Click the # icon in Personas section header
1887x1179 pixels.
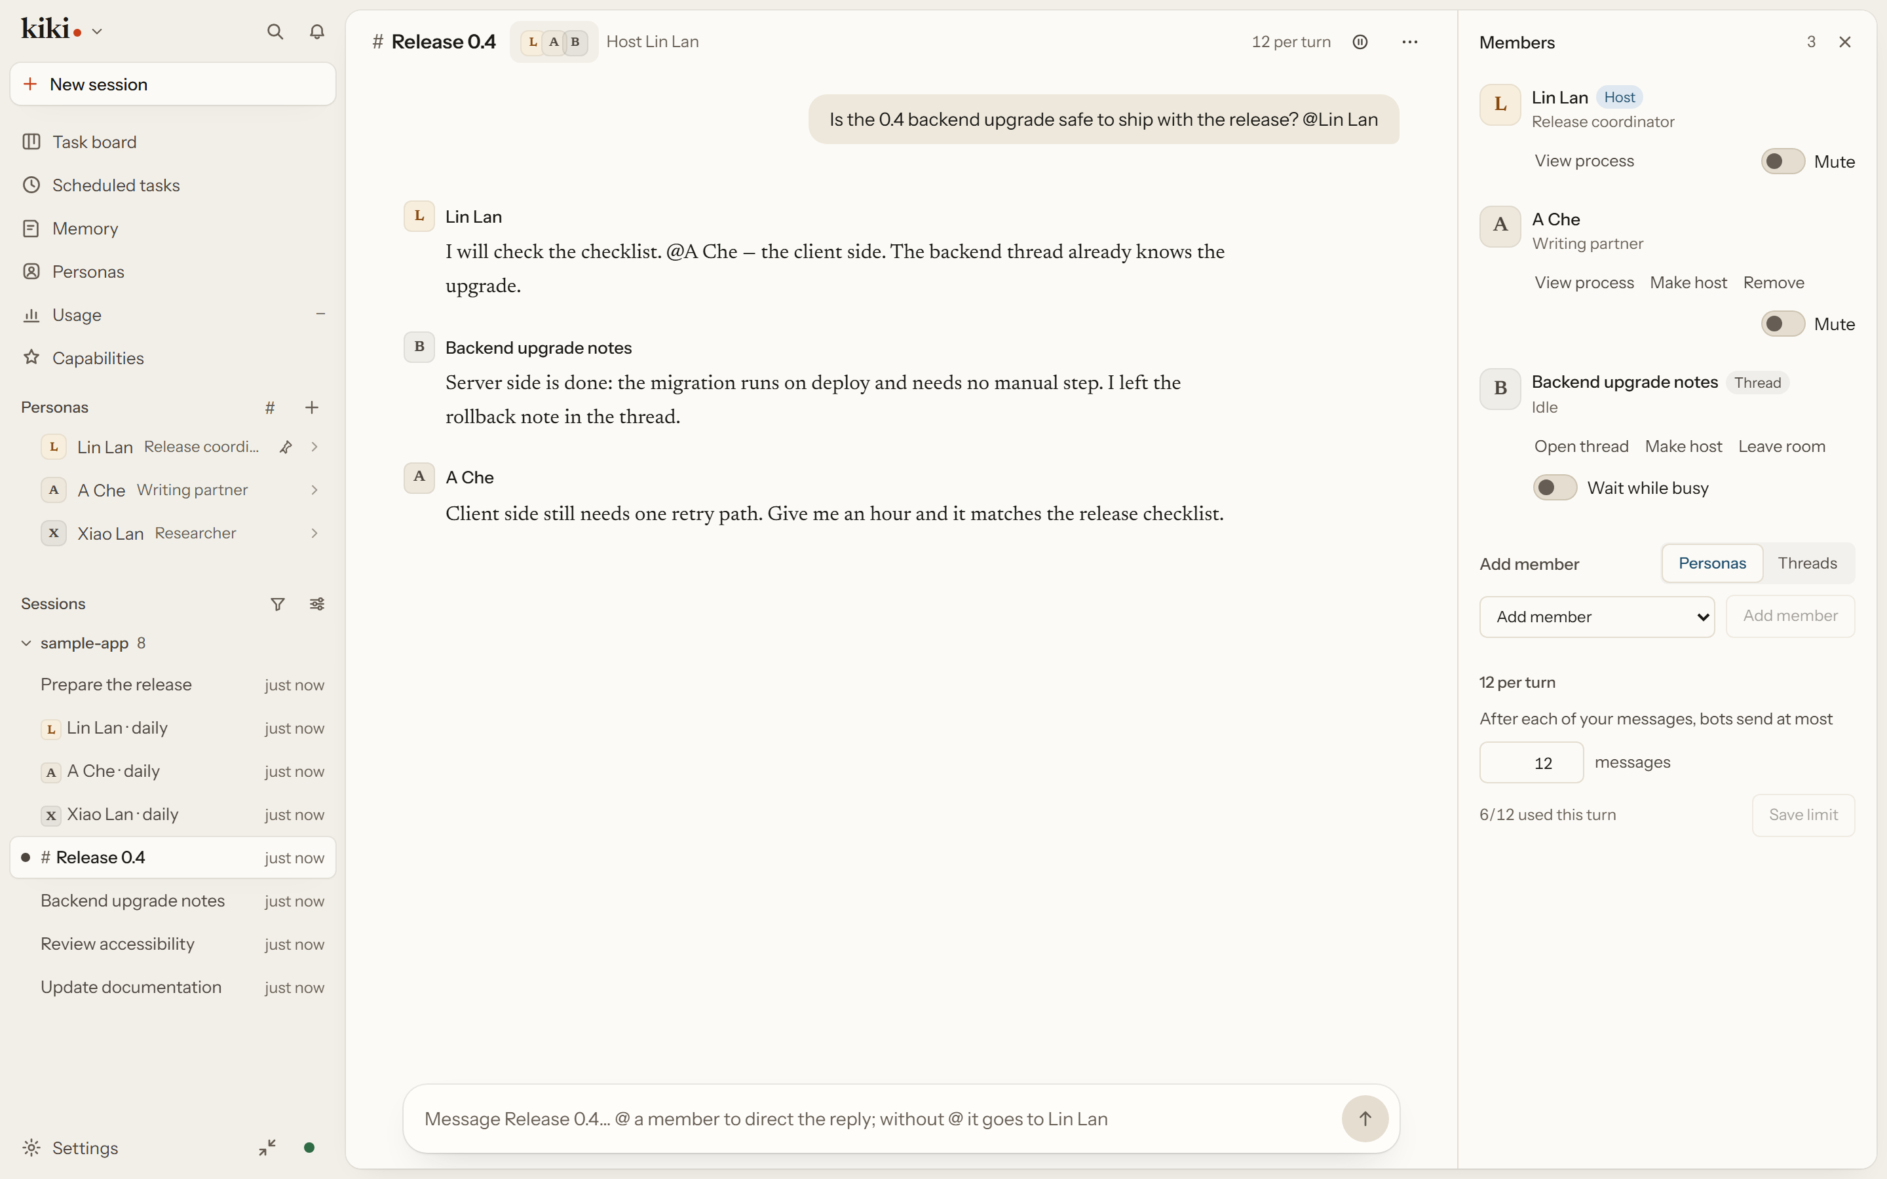point(270,407)
